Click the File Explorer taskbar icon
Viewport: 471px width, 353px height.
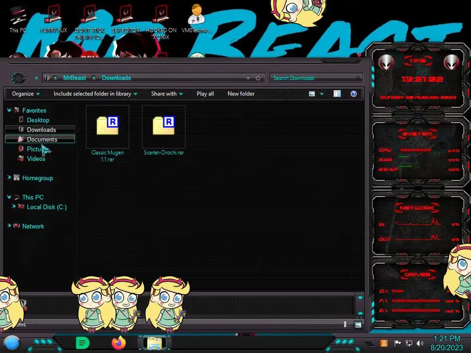click(155, 343)
